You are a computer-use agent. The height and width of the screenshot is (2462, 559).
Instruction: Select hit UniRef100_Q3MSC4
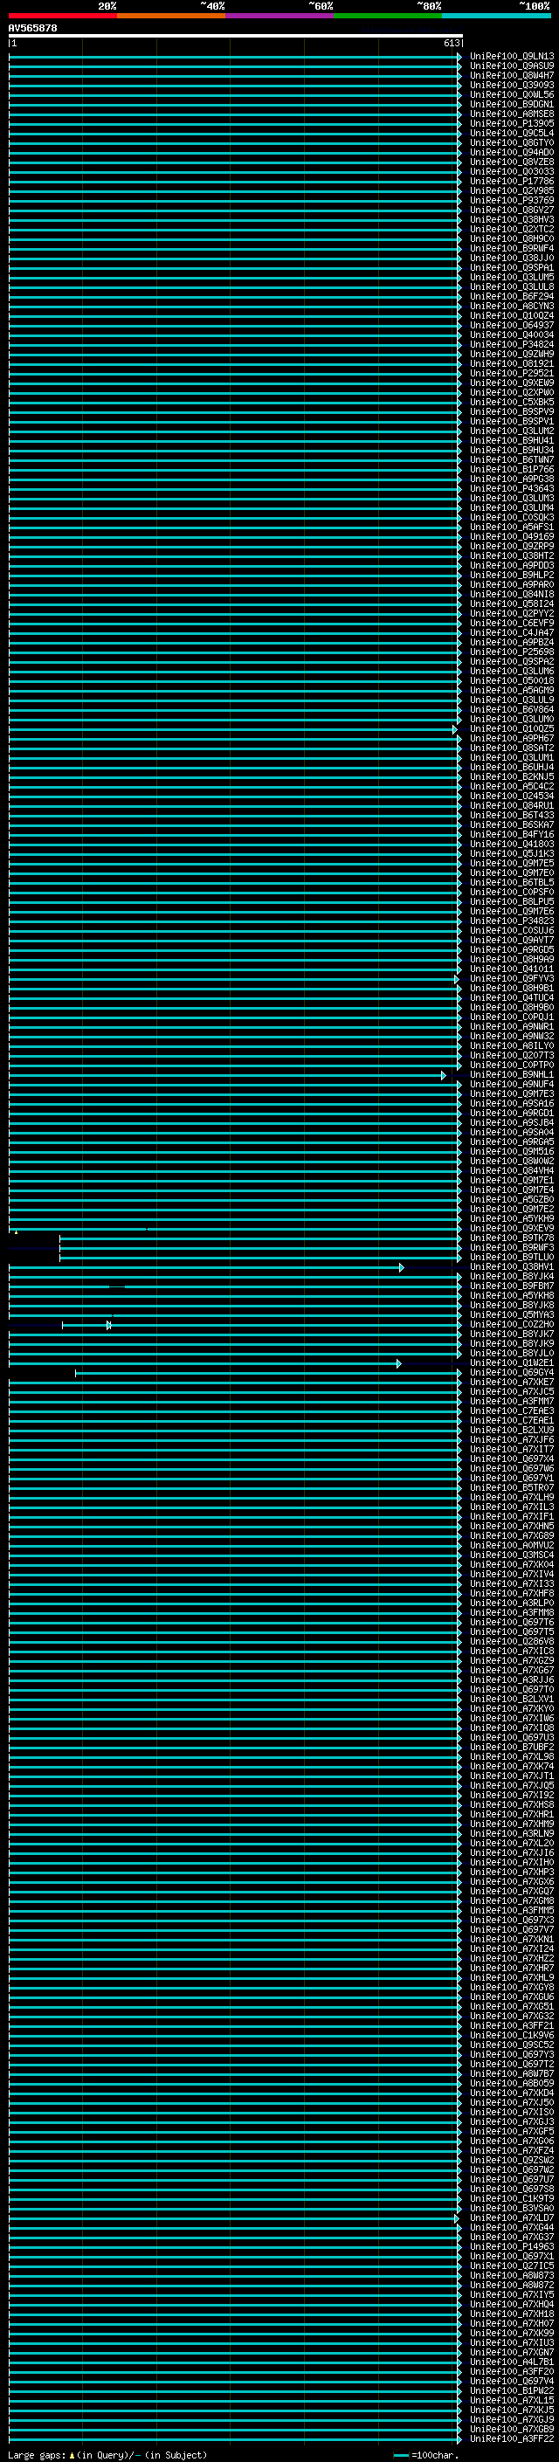[512, 1555]
